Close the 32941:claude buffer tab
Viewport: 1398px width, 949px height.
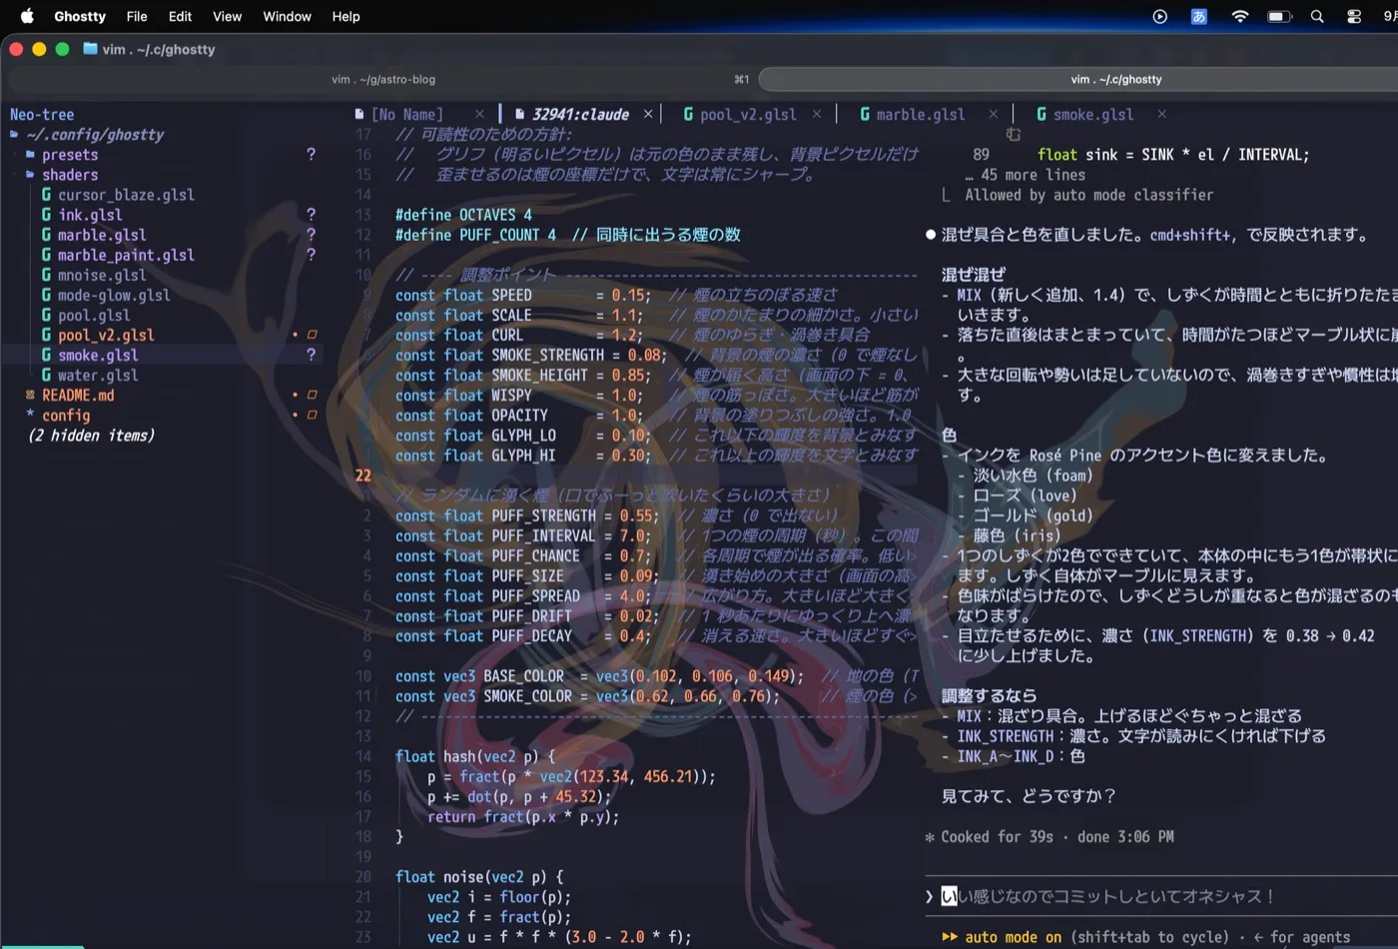click(648, 114)
